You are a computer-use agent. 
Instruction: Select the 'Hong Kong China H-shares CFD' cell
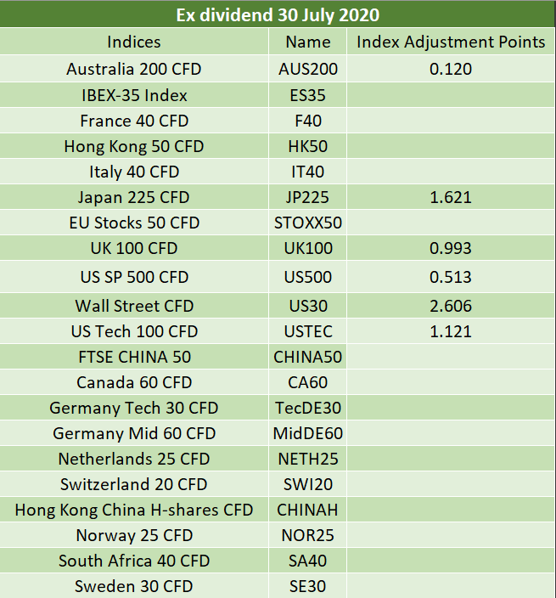click(134, 510)
